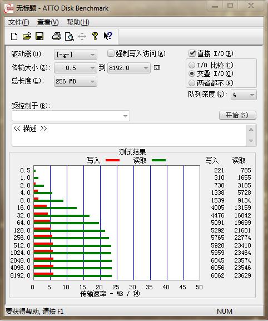
Task: Open Print Preview from the toolbar
Action: [69, 37]
